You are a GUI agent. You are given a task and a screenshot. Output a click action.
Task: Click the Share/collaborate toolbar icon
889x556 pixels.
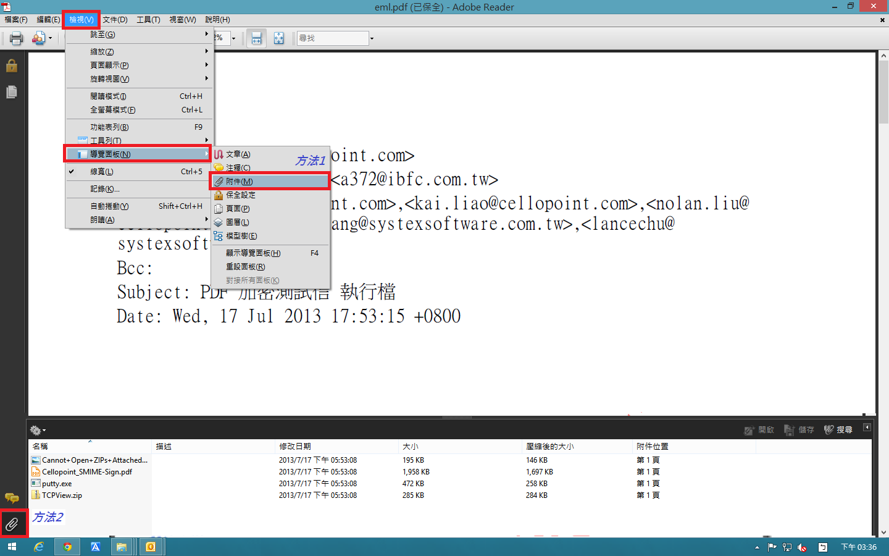(x=39, y=38)
